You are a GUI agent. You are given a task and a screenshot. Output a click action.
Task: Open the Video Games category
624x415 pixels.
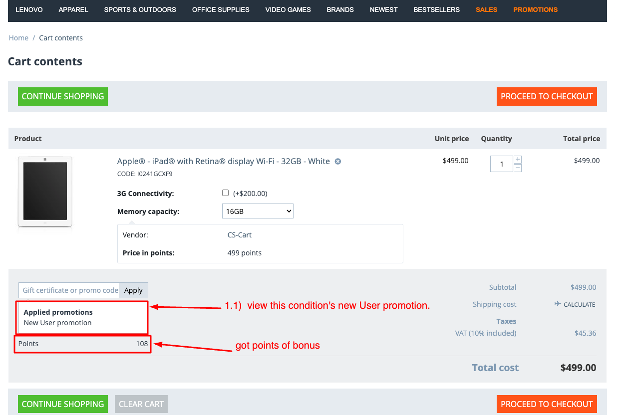[x=288, y=9]
